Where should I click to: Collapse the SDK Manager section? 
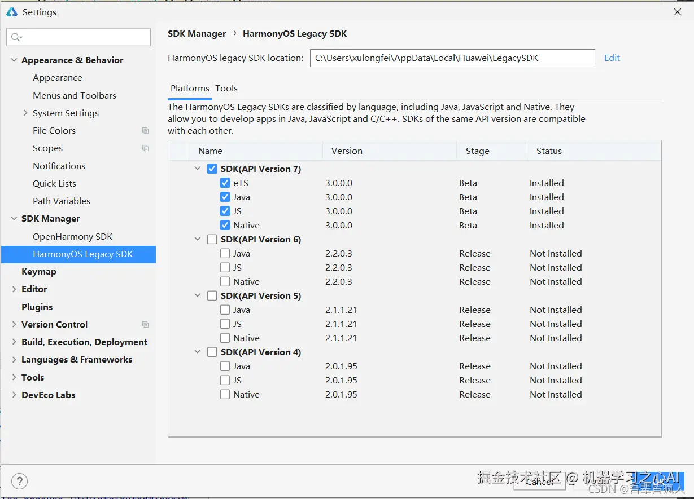tap(14, 218)
